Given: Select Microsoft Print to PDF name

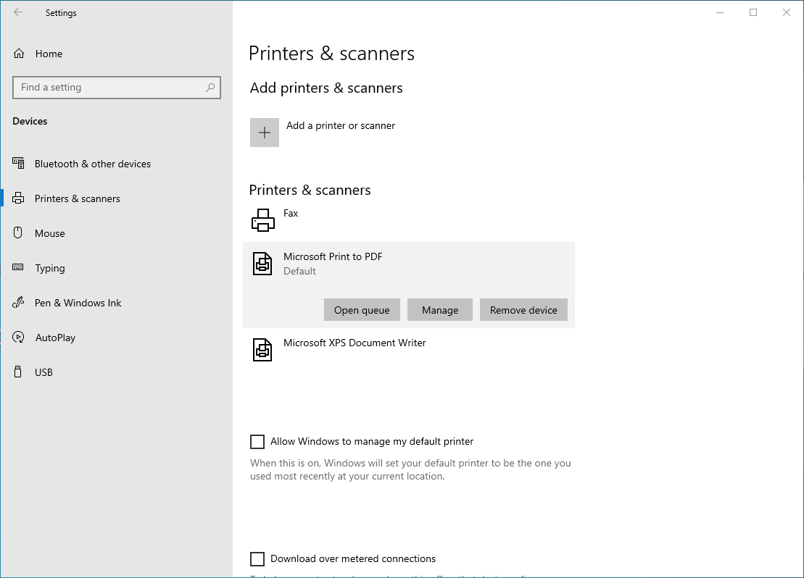Looking at the screenshot, I should pos(333,256).
